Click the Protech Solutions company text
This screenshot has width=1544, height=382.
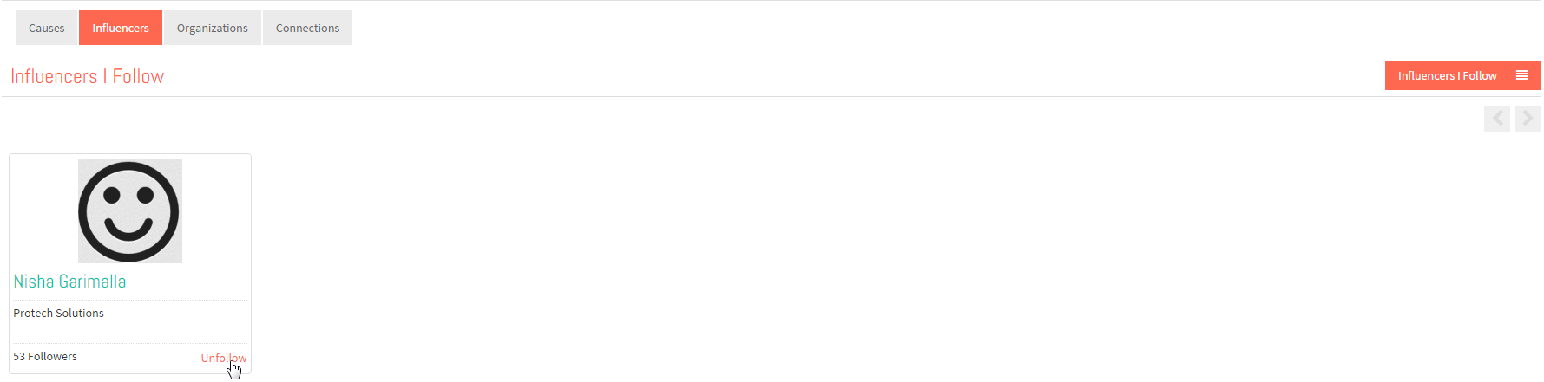(x=58, y=314)
